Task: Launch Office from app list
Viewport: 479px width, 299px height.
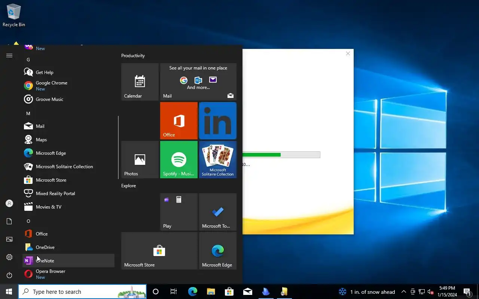Action: pos(68,234)
